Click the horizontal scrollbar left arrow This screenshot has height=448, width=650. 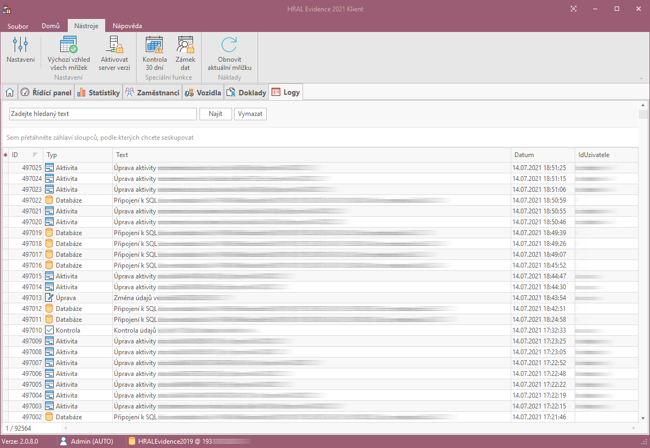[66, 428]
